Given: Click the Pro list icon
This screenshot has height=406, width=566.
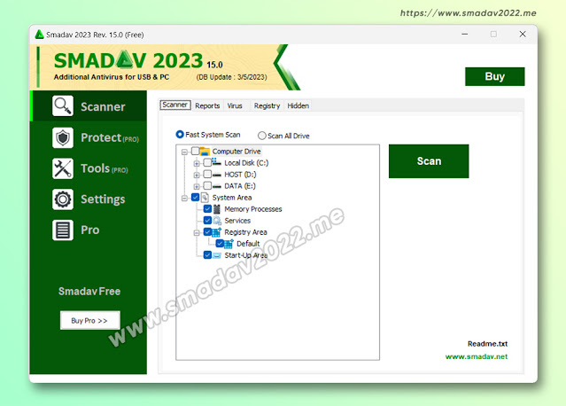Looking at the screenshot, I should [63, 230].
